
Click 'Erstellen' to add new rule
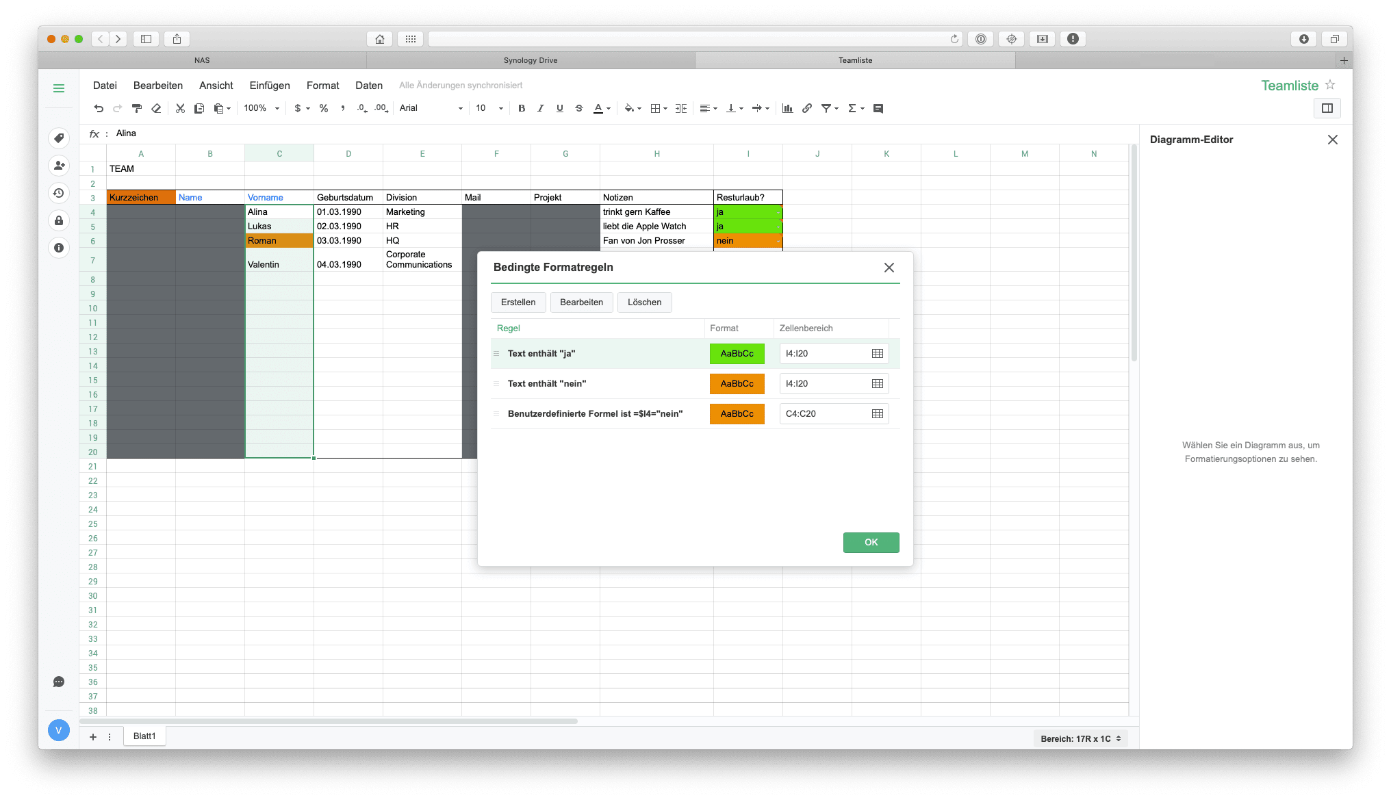pos(518,302)
